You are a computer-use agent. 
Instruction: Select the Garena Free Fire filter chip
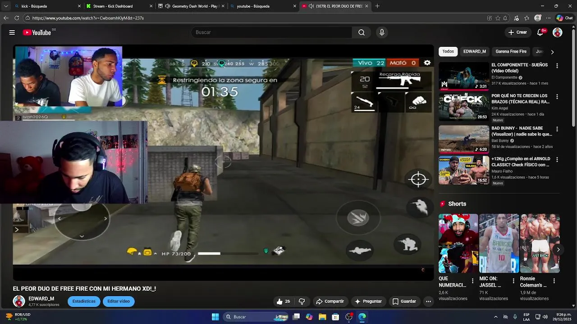pos(511,51)
